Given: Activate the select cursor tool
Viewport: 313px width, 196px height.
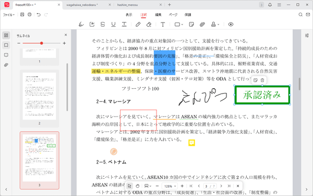Looking at the screenshot, I should (129, 186).
